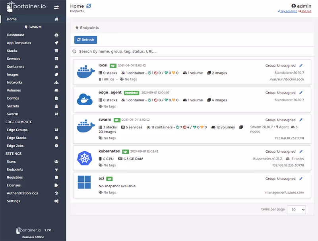
Task: Click "192.168.18.231:9001" address
Action: coord(289,138)
